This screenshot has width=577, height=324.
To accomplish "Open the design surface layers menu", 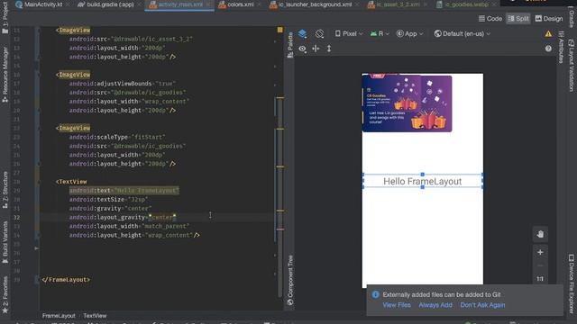I will [x=303, y=34].
